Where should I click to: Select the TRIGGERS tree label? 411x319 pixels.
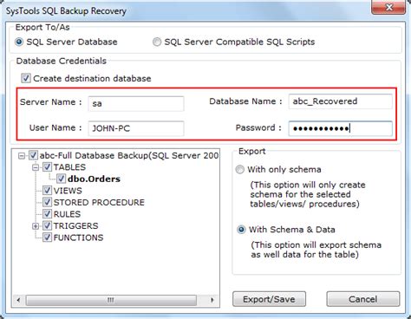(x=75, y=226)
